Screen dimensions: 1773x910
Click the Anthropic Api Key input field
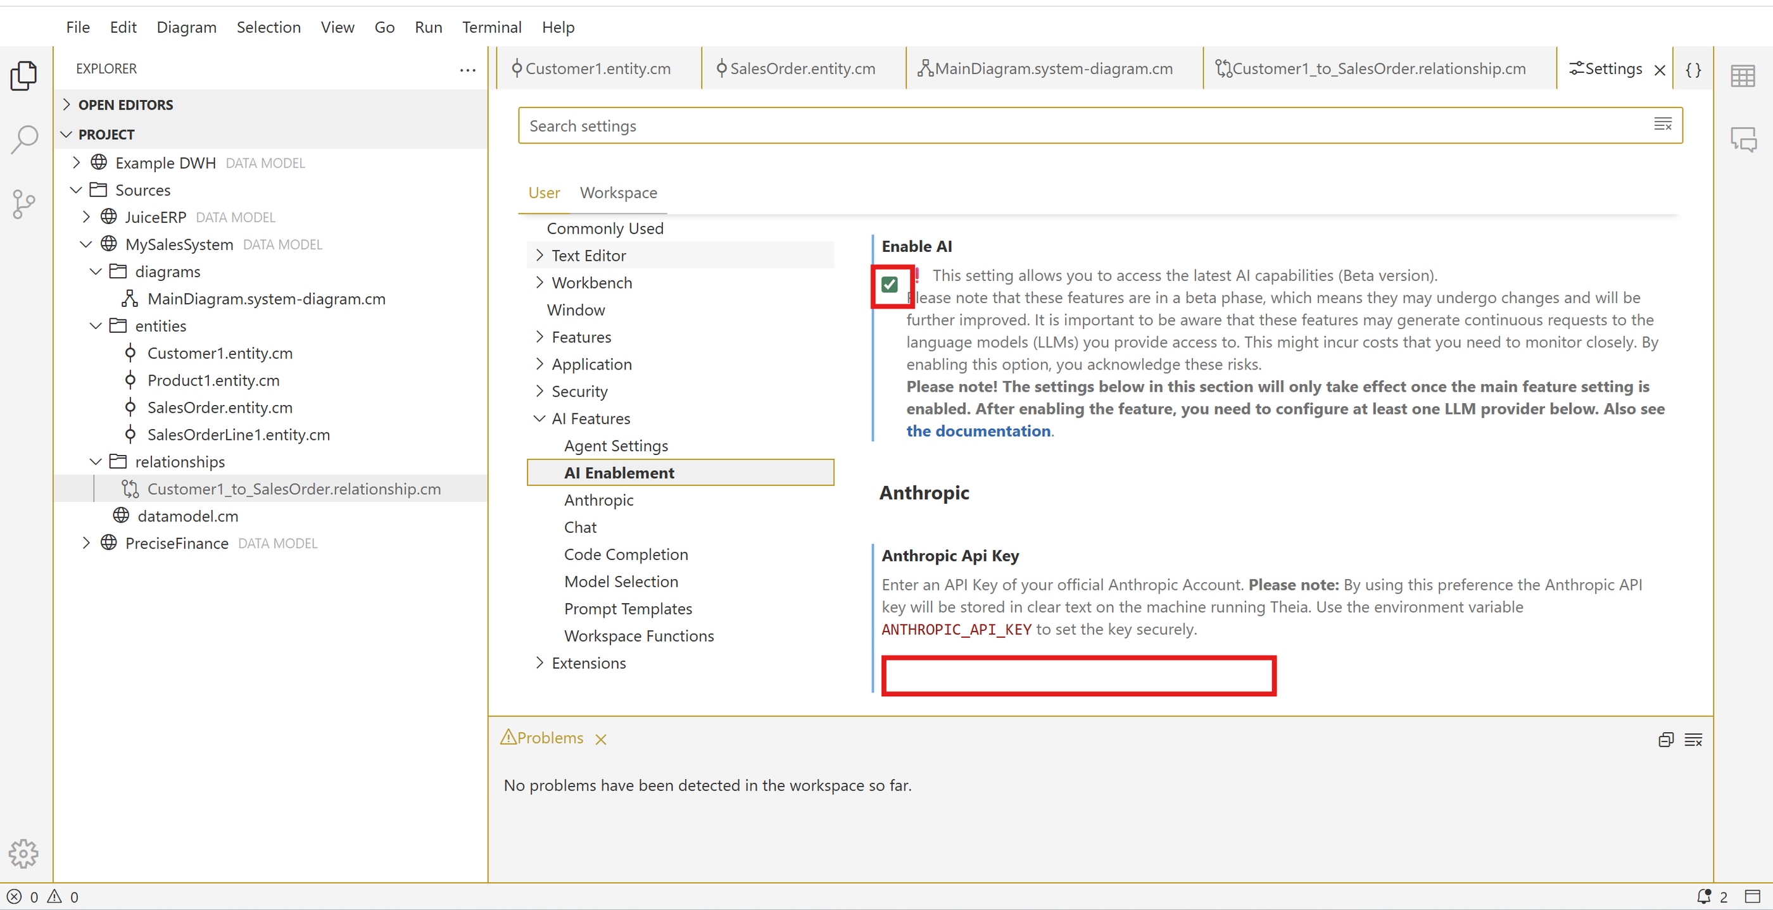click(x=1078, y=676)
